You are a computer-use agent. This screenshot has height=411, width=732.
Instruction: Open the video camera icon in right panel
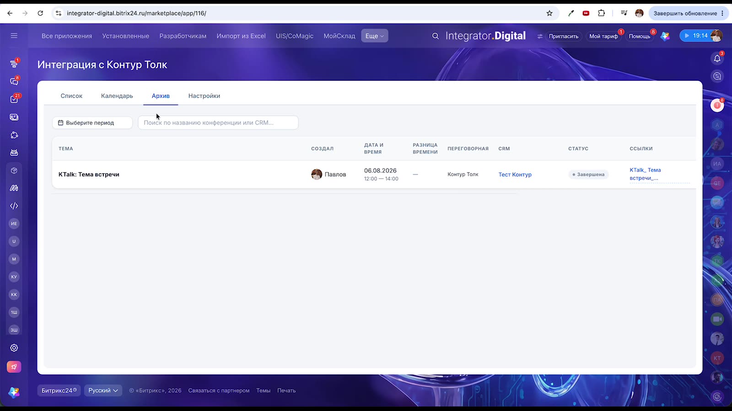(717, 319)
